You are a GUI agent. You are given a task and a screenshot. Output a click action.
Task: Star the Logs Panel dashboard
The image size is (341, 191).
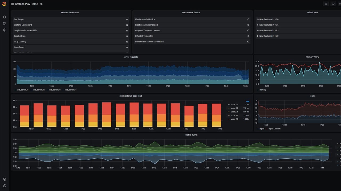(127, 47)
